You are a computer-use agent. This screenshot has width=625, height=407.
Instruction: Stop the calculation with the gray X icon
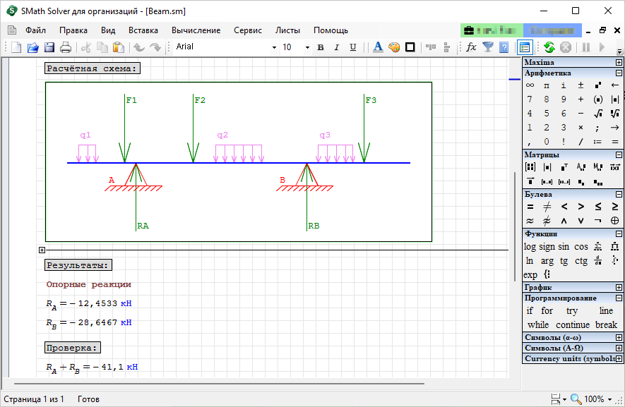click(x=566, y=47)
